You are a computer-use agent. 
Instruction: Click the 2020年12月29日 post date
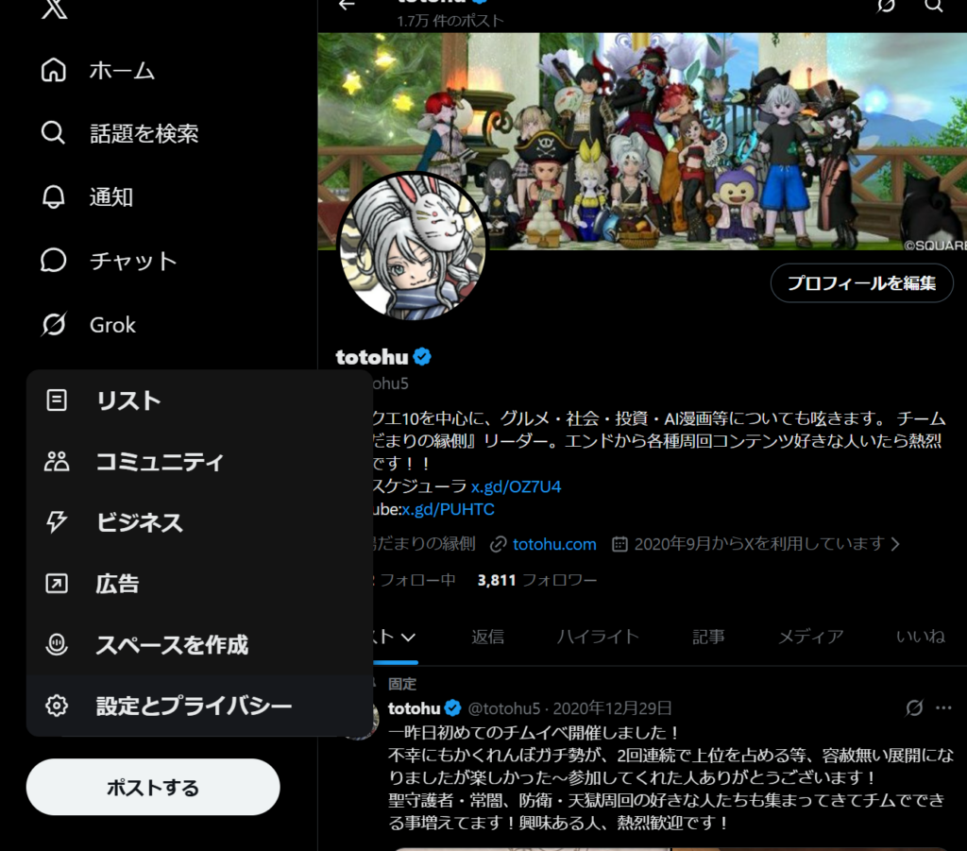[612, 708]
